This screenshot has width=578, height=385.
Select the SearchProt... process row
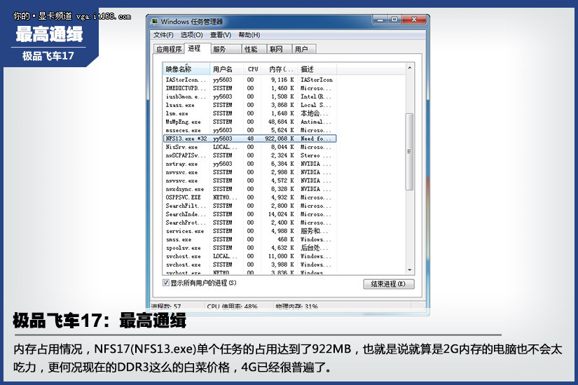[x=249, y=223]
